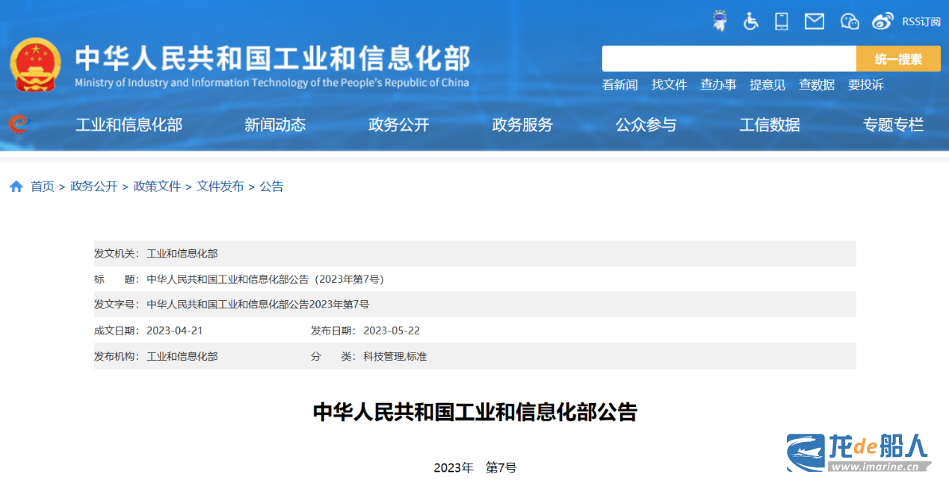949x489 pixels.
Task: Open the Weibo icon in header
Action: click(882, 21)
